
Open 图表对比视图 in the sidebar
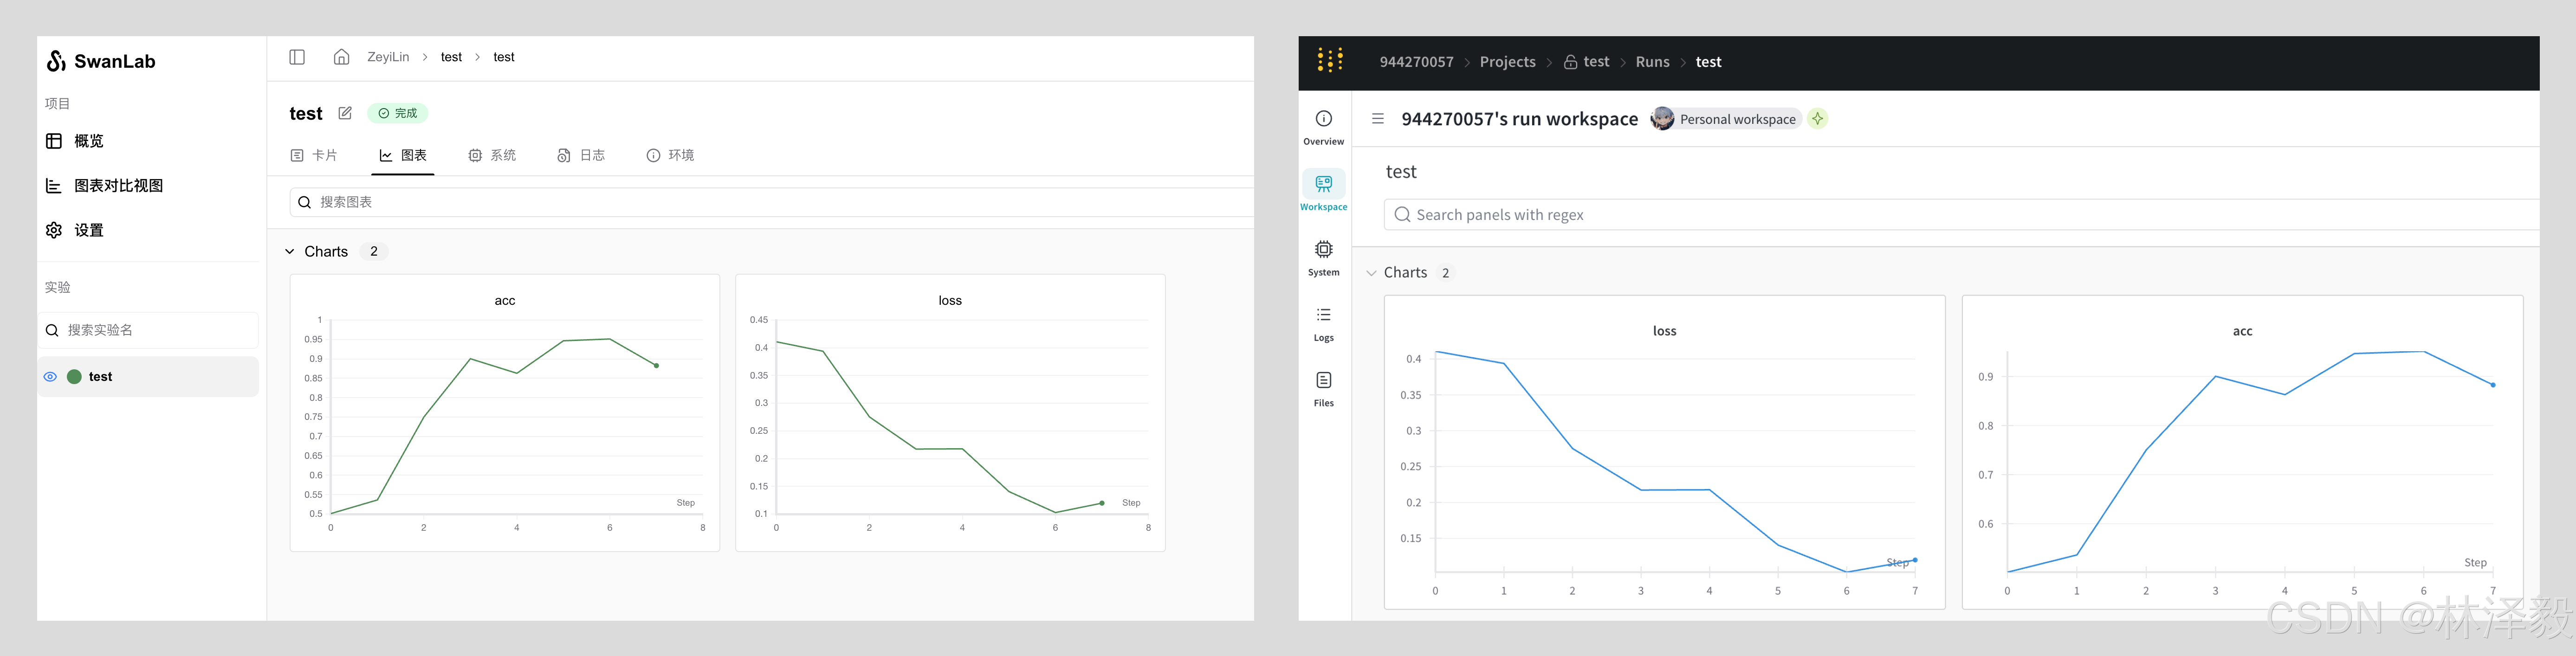pos(118,186)
